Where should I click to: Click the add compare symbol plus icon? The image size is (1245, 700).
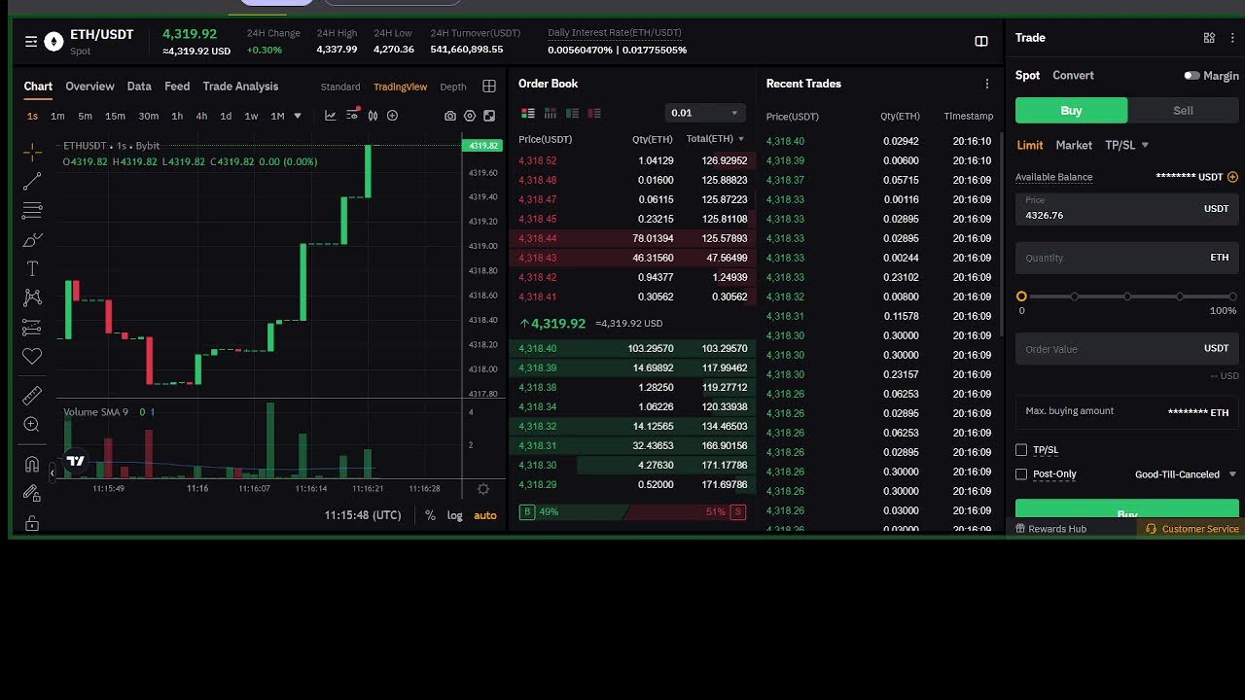(x=393, y=116)
